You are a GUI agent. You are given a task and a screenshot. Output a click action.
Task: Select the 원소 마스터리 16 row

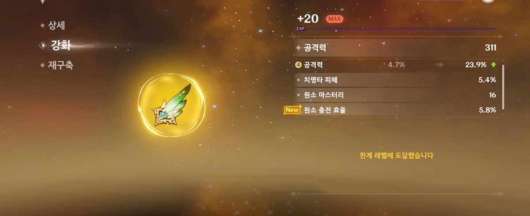[396, 95]
